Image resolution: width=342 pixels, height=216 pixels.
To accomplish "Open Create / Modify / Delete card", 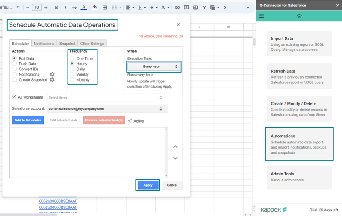I will tap(299, 109).
